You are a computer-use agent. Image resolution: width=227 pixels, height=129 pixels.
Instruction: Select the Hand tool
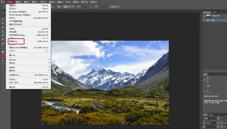click(3, 51)
